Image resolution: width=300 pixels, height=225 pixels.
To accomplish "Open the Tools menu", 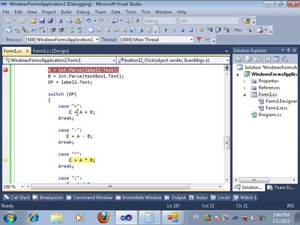I will [131, 12].
